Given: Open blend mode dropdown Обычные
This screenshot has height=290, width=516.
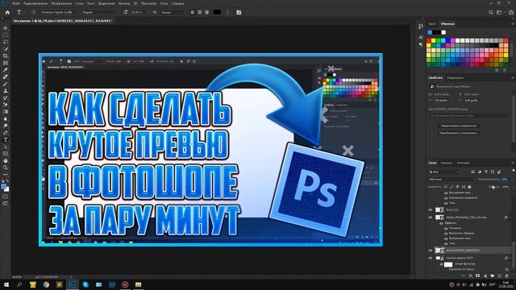Looking at the screenshot, I should 451,179.
